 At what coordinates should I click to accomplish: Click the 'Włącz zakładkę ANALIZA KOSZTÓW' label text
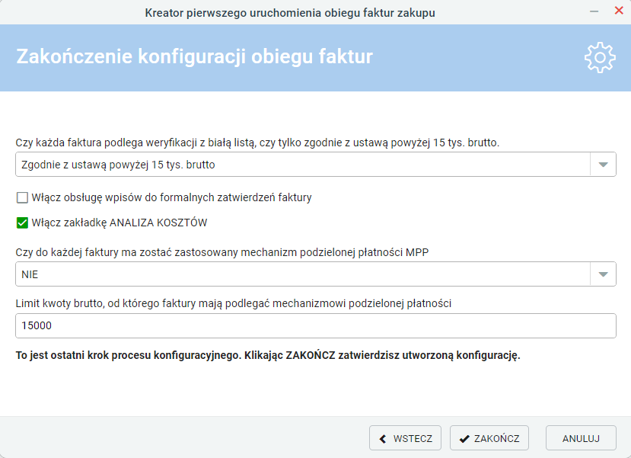119,223
